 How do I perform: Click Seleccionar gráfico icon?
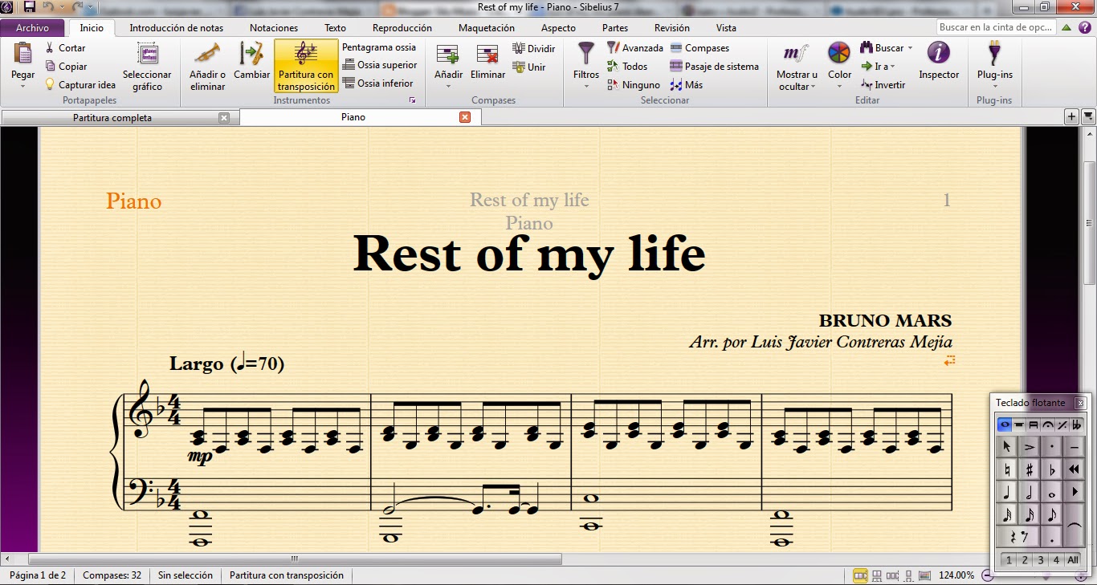[148, 54]
